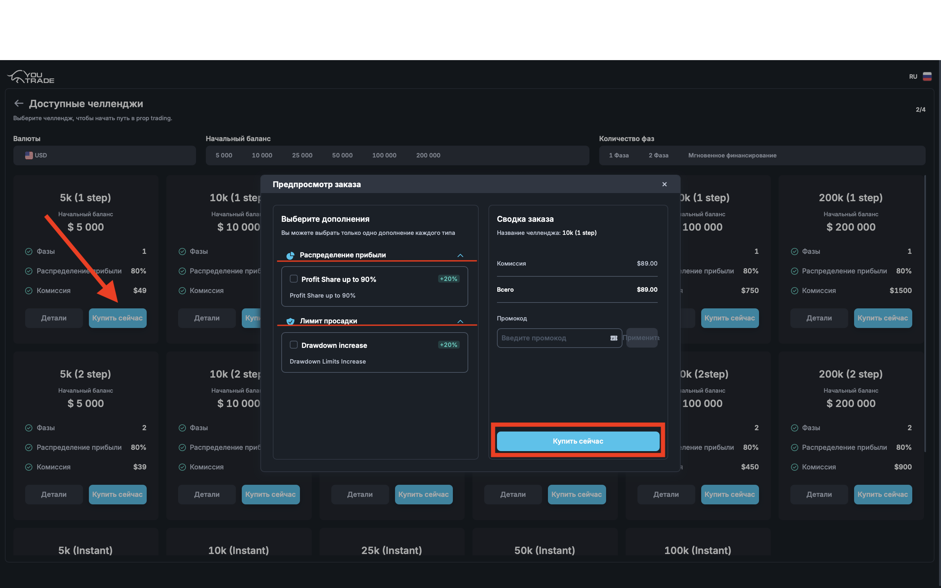Collapse the Лимит просадки section

pos(461,321)
